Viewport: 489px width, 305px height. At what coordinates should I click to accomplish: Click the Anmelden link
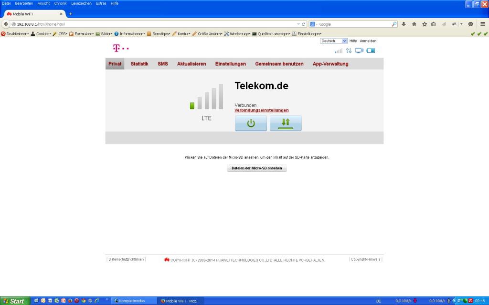pyautogui.click(x=368, y=41)
